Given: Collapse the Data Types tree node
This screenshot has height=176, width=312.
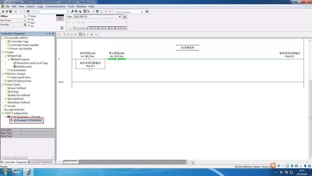Looking at the screenshot, I should point(3,85).
